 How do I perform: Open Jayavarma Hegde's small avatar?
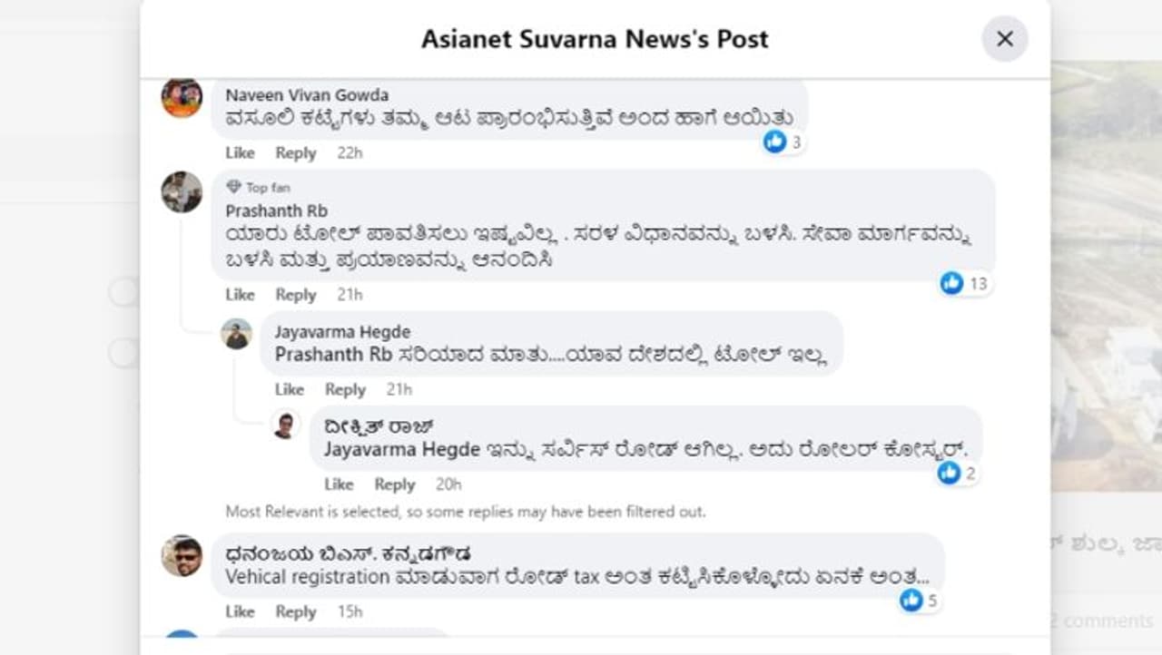pyautogui.click(x=236, y=334)
